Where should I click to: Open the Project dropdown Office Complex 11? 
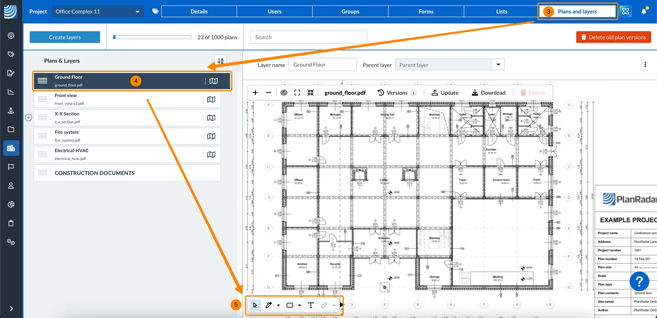click(x=98, y=11)
